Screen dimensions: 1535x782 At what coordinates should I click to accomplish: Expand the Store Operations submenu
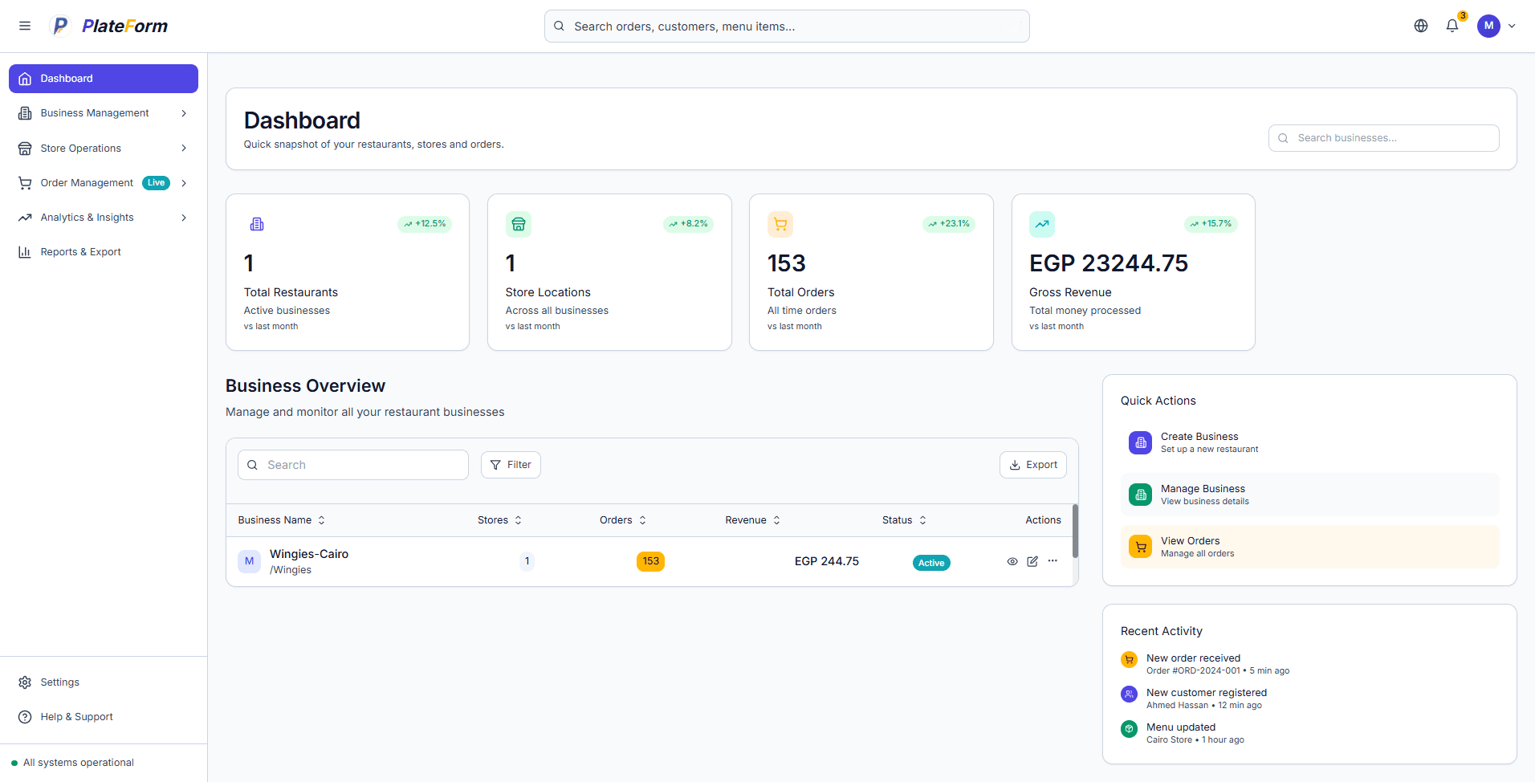point(104,149)
